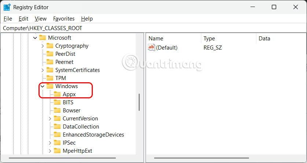Open the Edit menu

(x=23, y=19)
